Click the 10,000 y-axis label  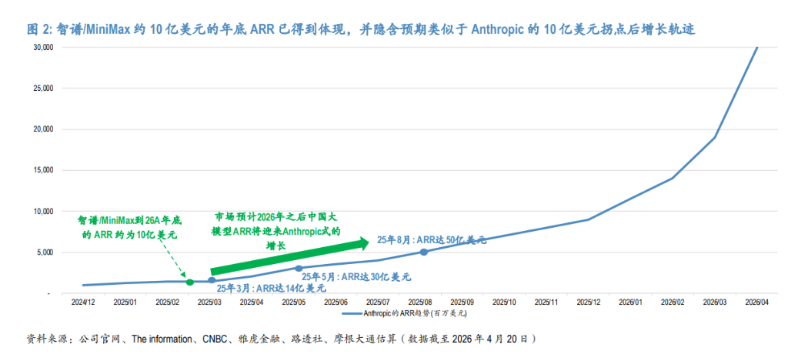pyautogui.click(x=41, y=211)
